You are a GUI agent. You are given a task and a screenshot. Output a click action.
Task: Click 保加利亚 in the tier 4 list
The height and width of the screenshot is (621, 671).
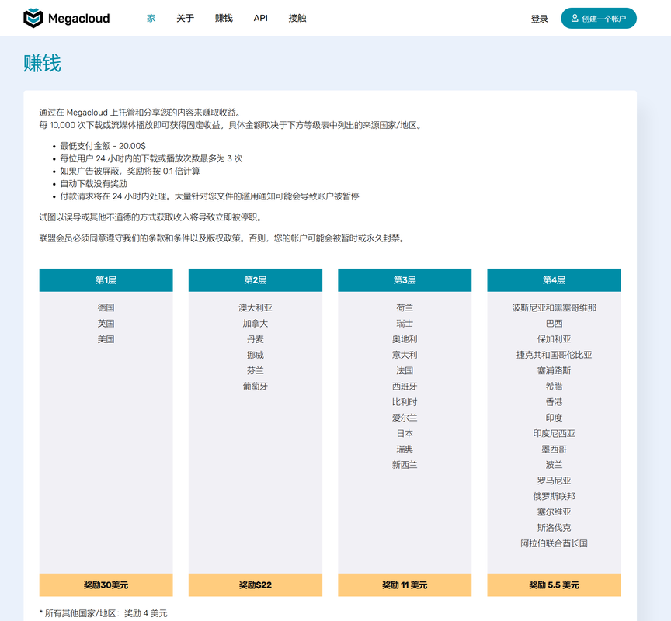(x=555, y=339)
